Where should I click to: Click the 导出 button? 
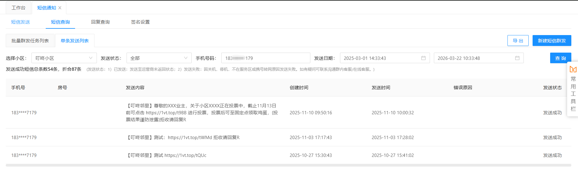(x=518, y=41)
